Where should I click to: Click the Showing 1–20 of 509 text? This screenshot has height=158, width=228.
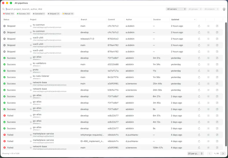pos(11,153)
